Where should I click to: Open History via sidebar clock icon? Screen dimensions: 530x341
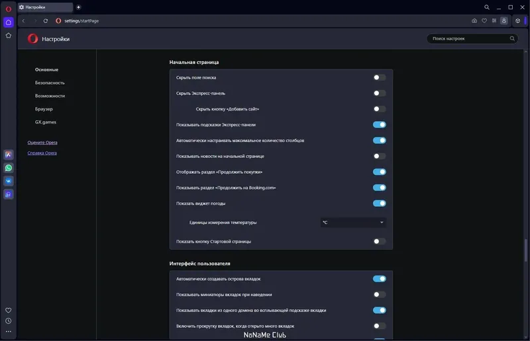point(9,321)
